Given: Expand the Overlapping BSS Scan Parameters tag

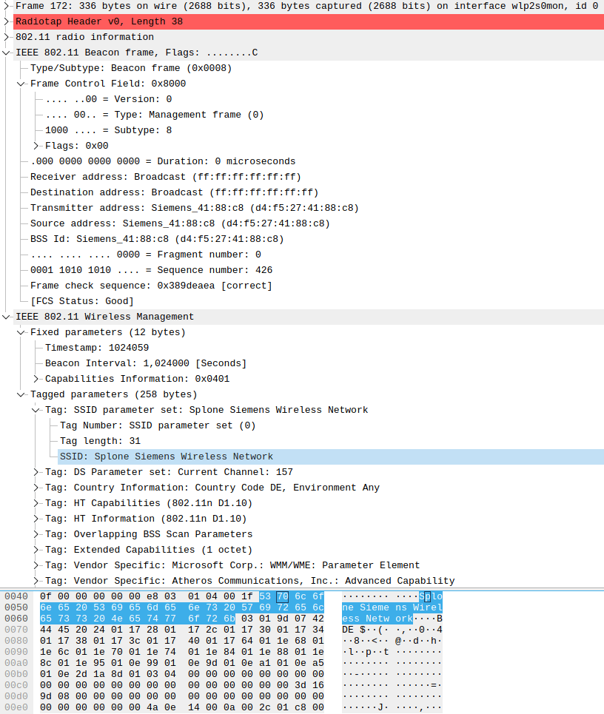Looking at the screenshot, I should pos(36,533).
